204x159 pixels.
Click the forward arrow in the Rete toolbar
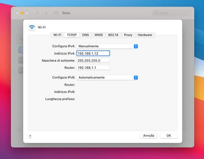point(46,13)
